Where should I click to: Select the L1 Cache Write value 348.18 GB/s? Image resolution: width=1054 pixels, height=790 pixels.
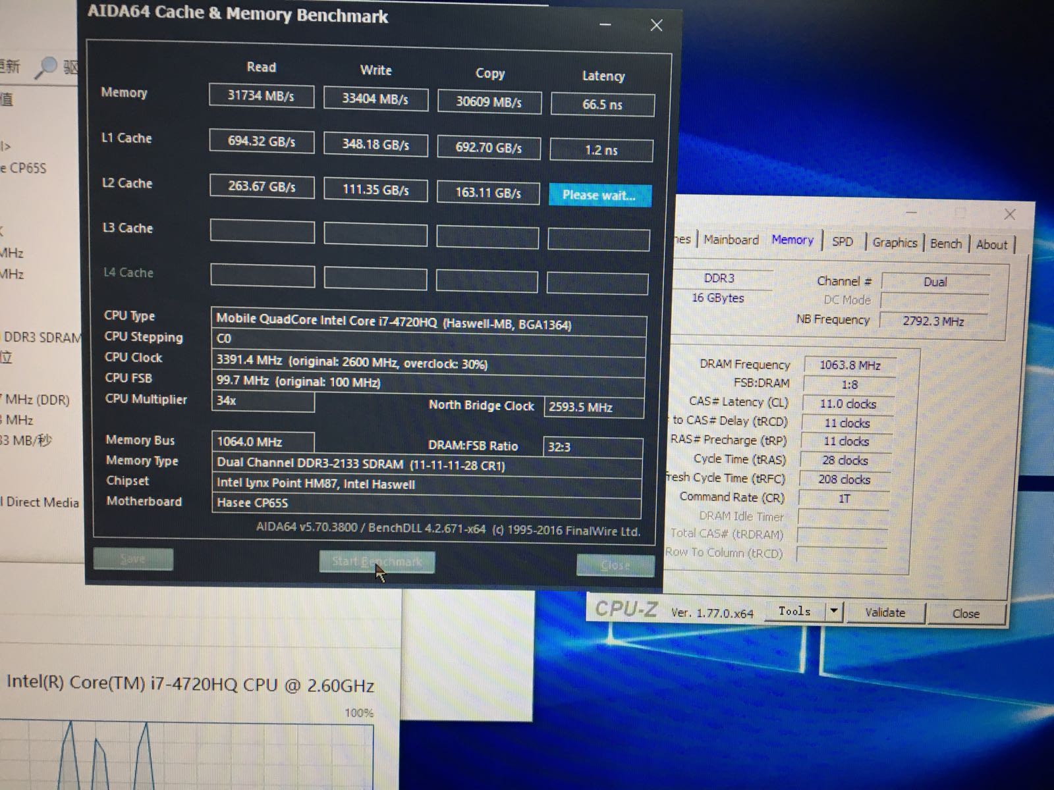375,144
